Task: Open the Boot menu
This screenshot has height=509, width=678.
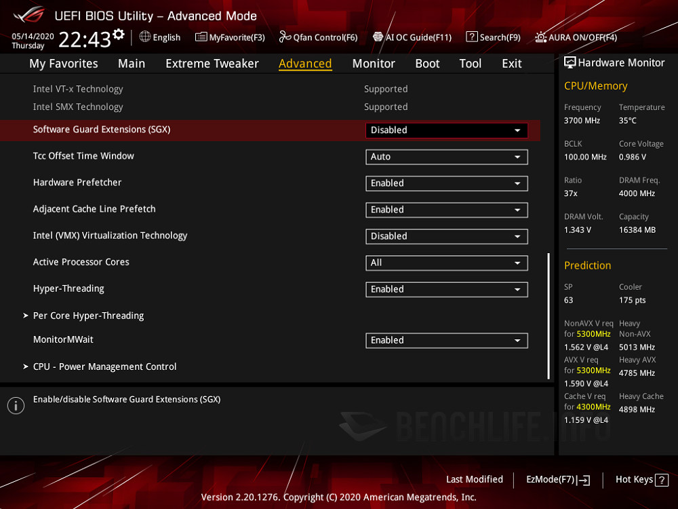Action: click(x=427, y=63)
